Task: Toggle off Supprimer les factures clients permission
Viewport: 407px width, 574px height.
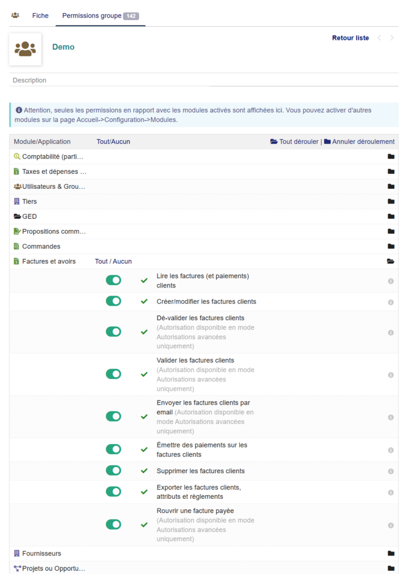Action: coord(113,471)
